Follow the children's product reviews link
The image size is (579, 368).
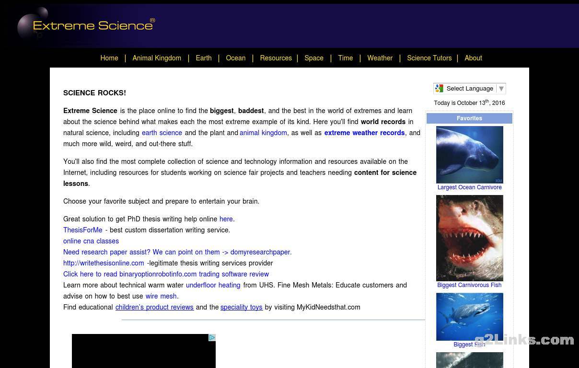pyautogui.click(x=154, y=307)
